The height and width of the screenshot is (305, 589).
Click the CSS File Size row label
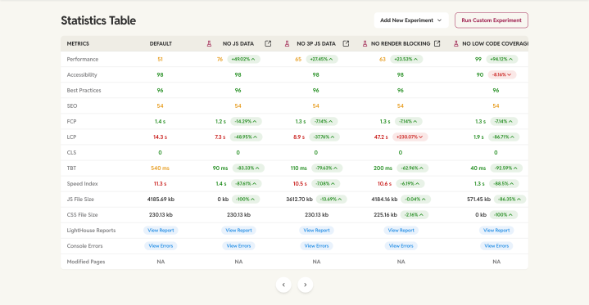point(82,215)
